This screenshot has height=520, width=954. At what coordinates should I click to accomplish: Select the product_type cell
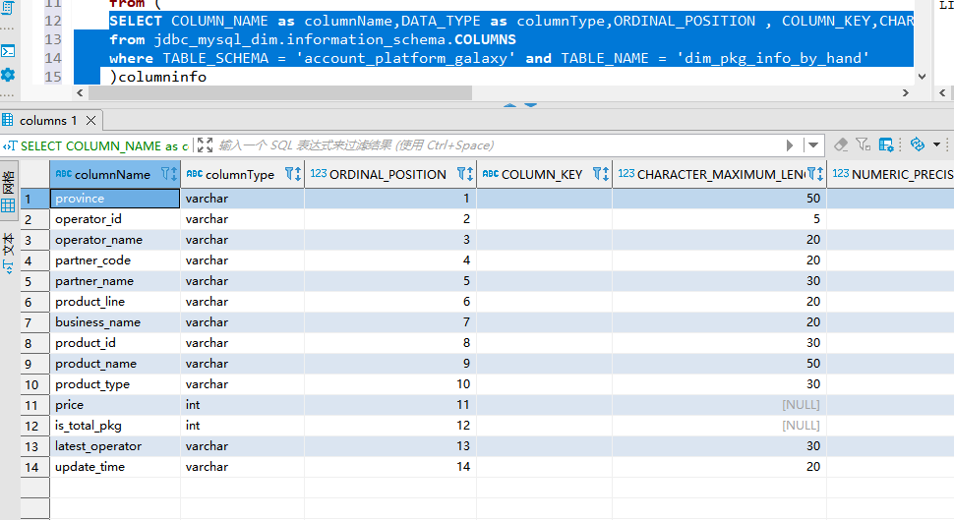115,384
